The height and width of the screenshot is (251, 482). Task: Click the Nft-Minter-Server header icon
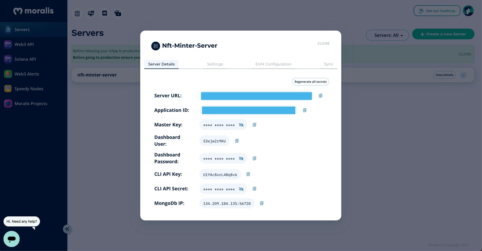156,46
